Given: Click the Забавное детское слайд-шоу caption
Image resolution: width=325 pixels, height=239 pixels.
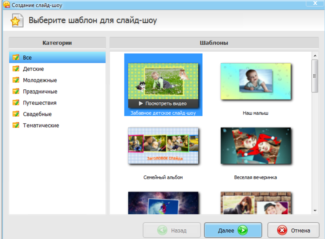Looking at the screenshot, I should pyautogui.click(x=163, y=113).
